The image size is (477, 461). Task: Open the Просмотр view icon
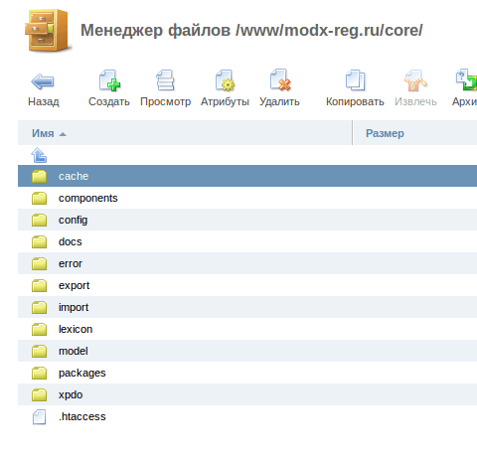[x=165, y=80]
